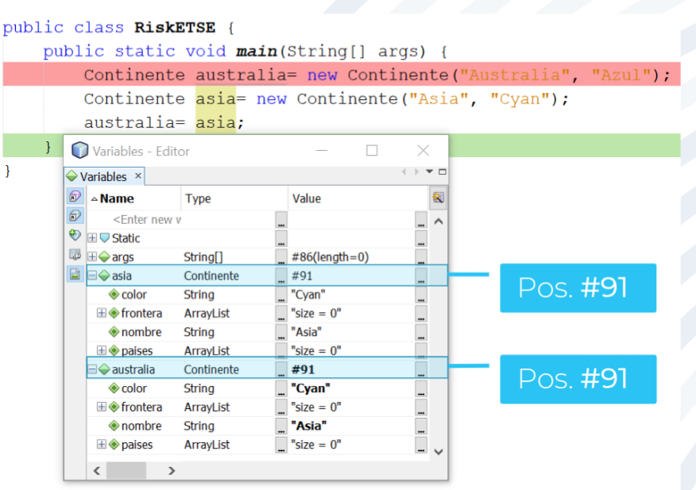Click the horizontal scrollbar right arrow

(171, 471)
